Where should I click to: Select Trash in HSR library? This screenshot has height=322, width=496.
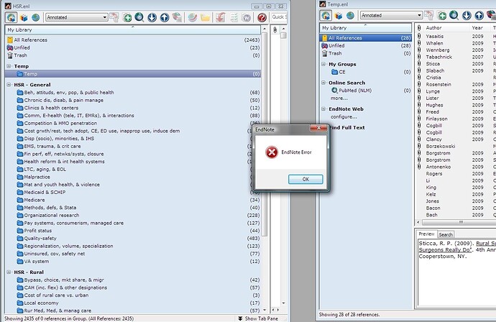133,55
